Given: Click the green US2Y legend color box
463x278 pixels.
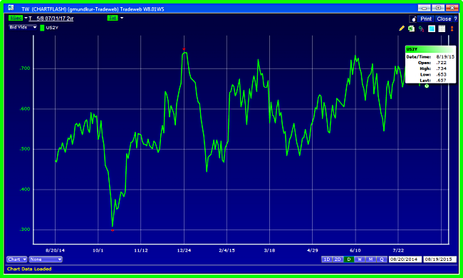Looking at the screenshot, I should point(42,28).
